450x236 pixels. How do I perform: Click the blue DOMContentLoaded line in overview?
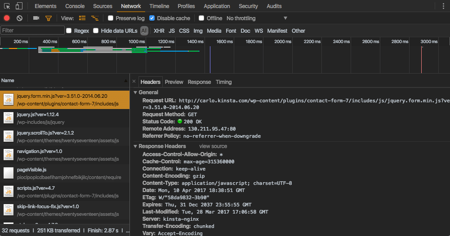coord(210,60)
